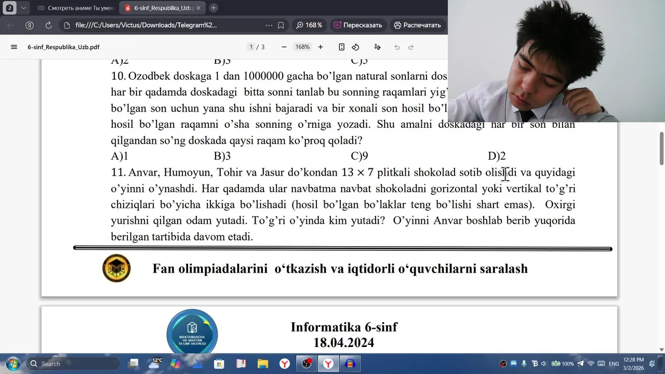Reload the current page

coord(48,25)
